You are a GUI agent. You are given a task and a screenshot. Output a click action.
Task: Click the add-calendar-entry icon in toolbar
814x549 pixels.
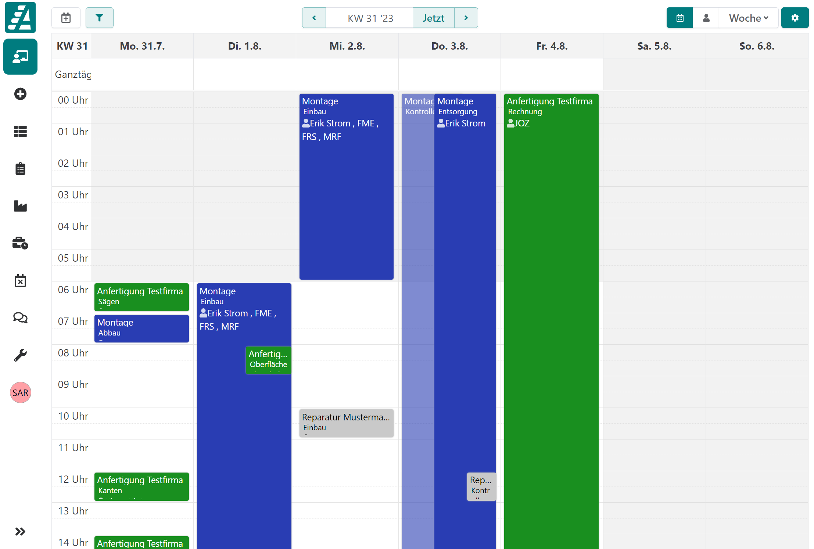point(66,18)
